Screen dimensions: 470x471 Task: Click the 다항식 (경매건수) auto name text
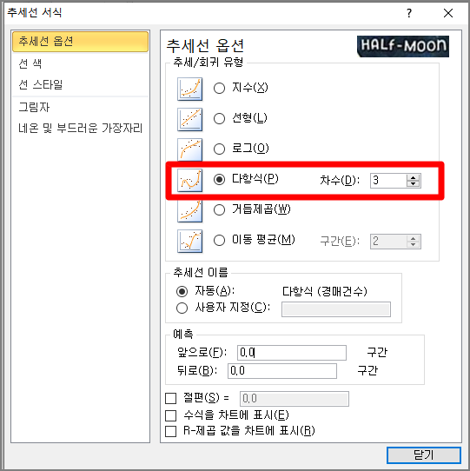(325, 291)
